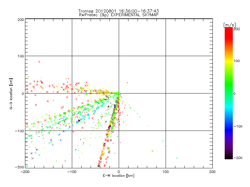
Task: Click the velocity rainbow colorbar
Action: pos(229,93)
